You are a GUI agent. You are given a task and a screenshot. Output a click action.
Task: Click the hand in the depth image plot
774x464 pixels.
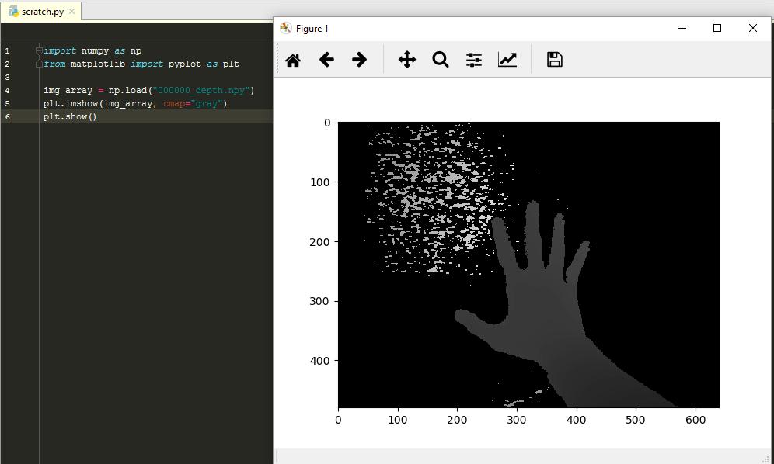point(544,310)
